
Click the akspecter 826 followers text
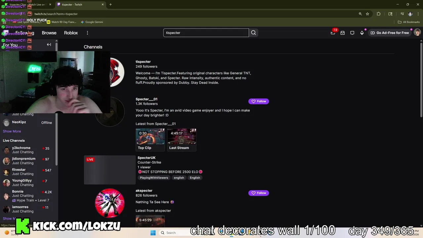point(146,195)
